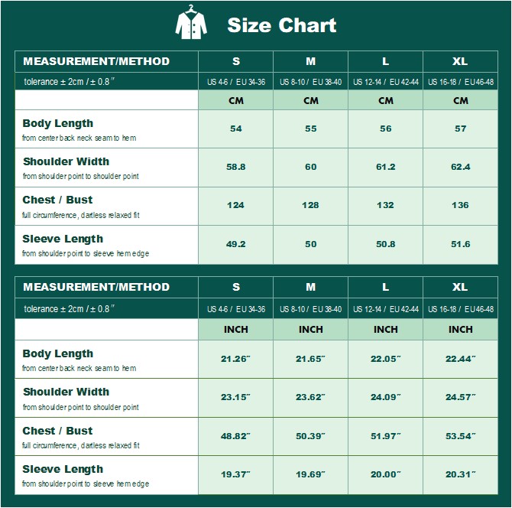The image size is (512, 508).
Task: Click the Sleeve Length 51.6 cm value
Action: click(x=460, y=244)
